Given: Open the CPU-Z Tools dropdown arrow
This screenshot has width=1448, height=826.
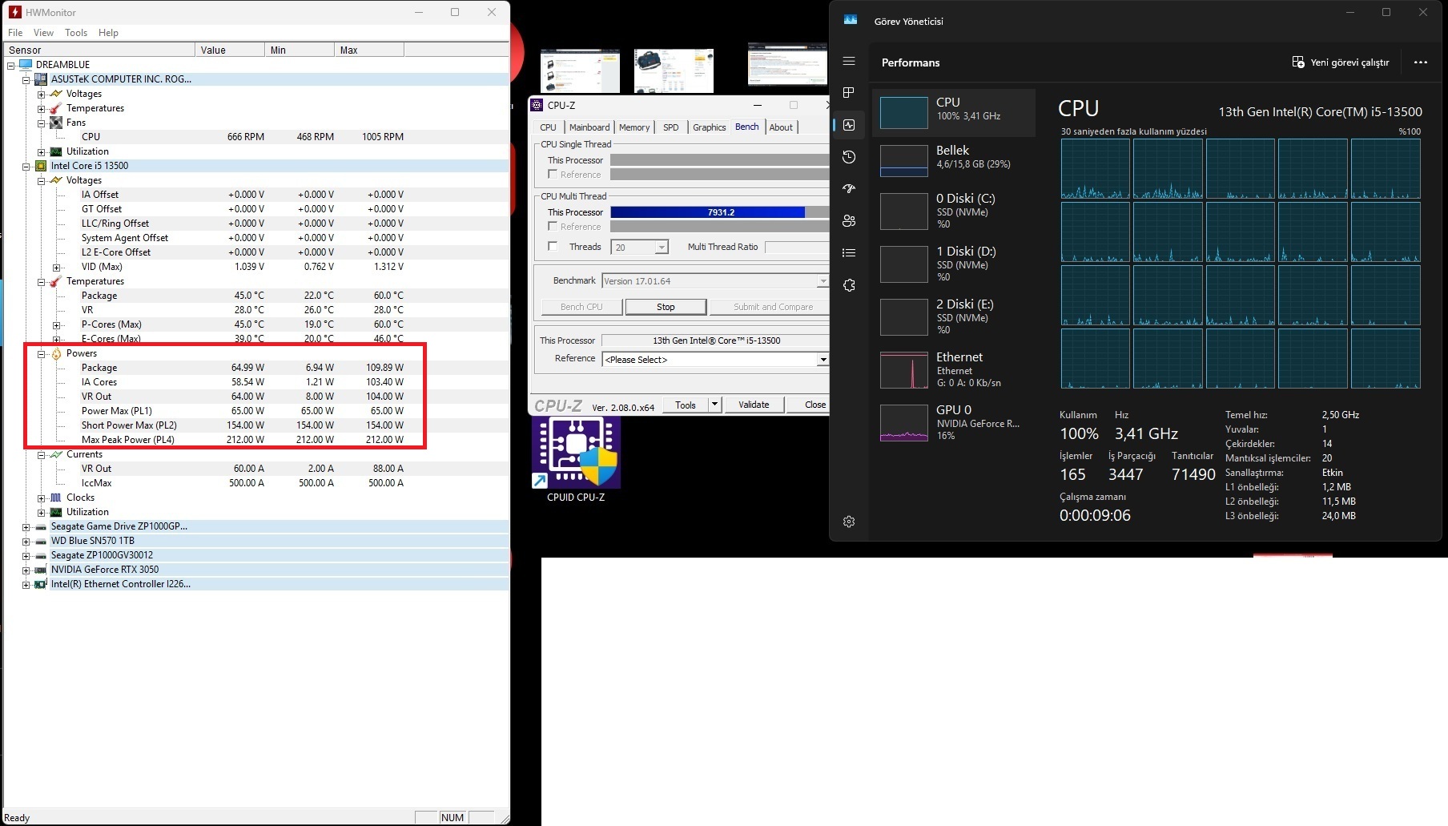Looking at the screenshot, I should click(x=714, y=405).
